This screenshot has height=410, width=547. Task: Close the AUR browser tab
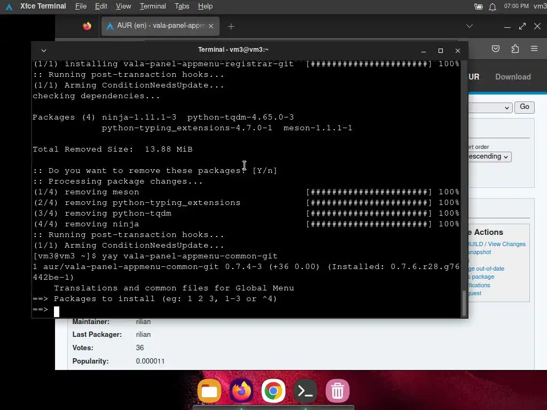(210, 26)
